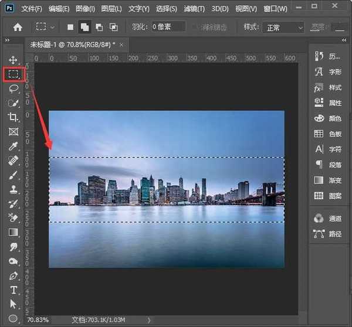The width and height of the screenshot is (352, 327).
Task: Select the Lasso tool
Action: (x=13, y=88)
